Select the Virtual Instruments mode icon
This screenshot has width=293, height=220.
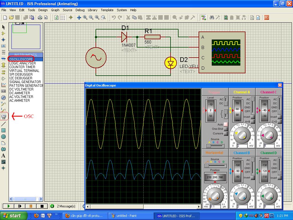(x=4, y=117)
